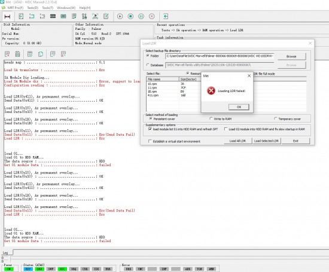Toggle load module list 01 into HDD RAM checkbox
The height and width of the screenshot is (272, 329).
point(150,129)
